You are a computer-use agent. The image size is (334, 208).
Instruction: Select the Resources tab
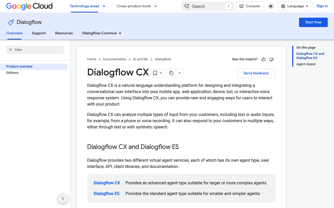point(64,33)
